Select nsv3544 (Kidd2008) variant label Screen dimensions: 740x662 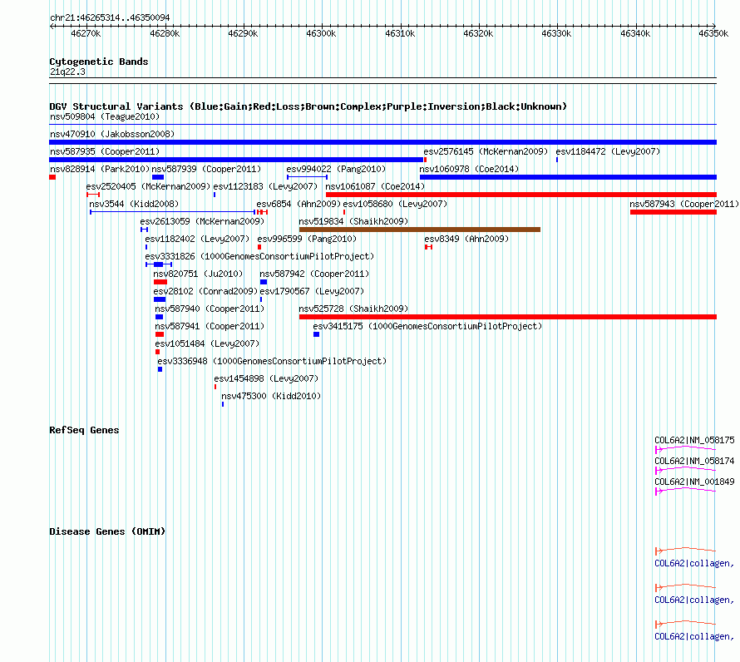[134, 204]
